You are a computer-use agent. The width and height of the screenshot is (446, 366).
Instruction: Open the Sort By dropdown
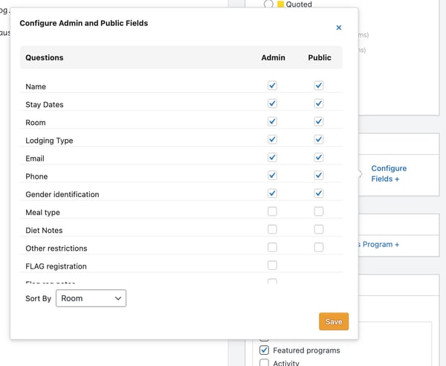pos(91,298)
